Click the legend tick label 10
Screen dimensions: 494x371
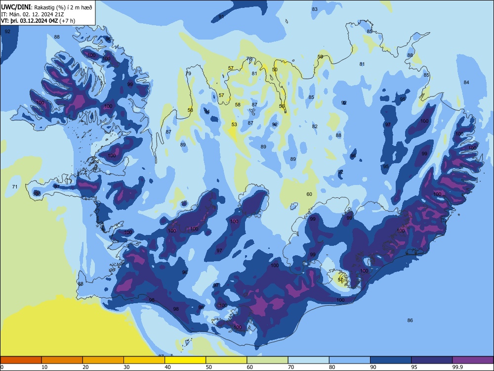(x=45, y=367)
